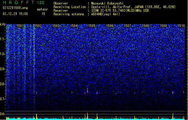Select the antenna value A504HB(yagi 4el)

[106, 14]
